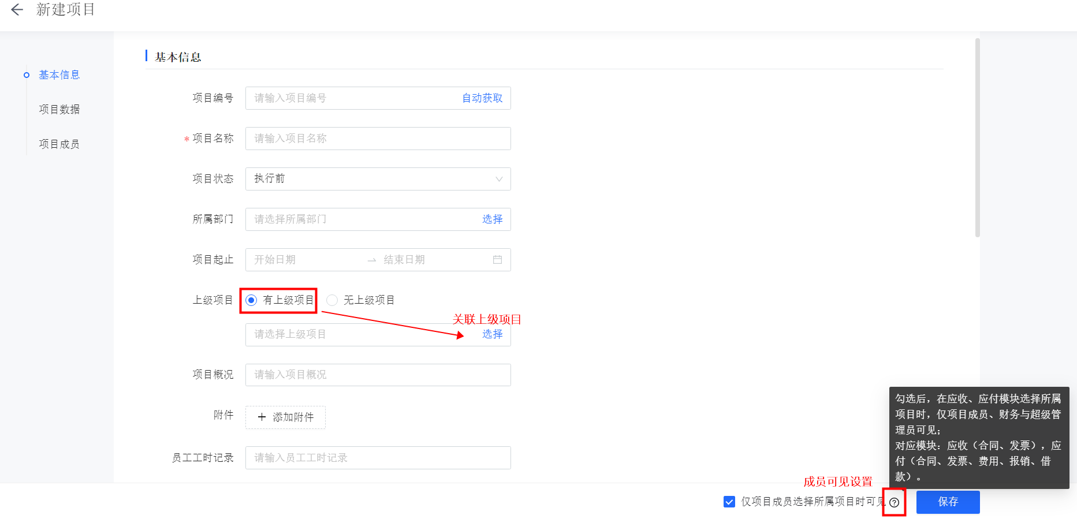Uncheck 仅项目成员选择所属项目时可见 checkbox
Image resolution: width=1077 pixels, height=519 pixels.
729,502
